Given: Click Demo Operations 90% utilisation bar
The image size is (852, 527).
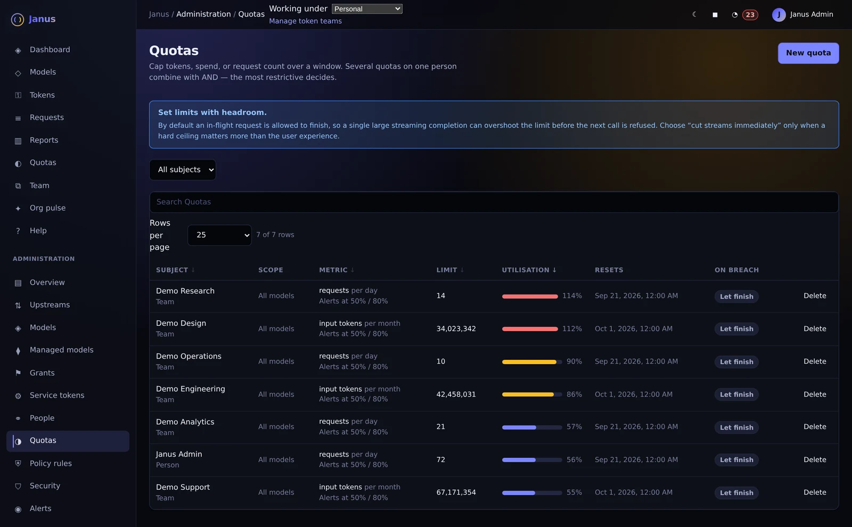Looking at the screenshot, I should tap(532, 362).
